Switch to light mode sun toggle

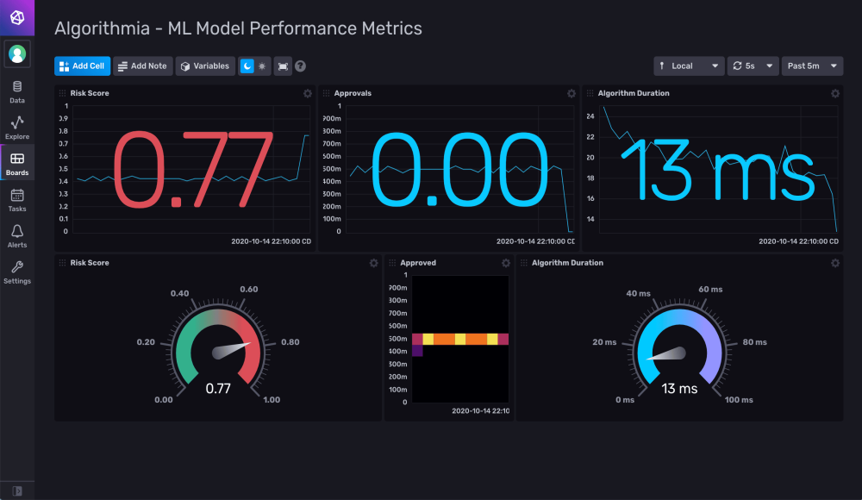tap(262, 66)
